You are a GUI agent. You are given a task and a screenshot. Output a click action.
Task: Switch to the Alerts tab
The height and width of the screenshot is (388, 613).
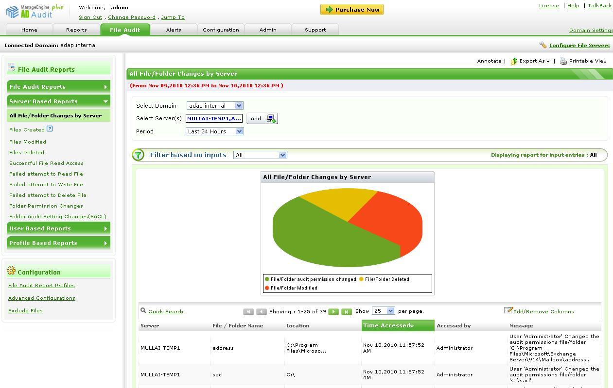173,30
